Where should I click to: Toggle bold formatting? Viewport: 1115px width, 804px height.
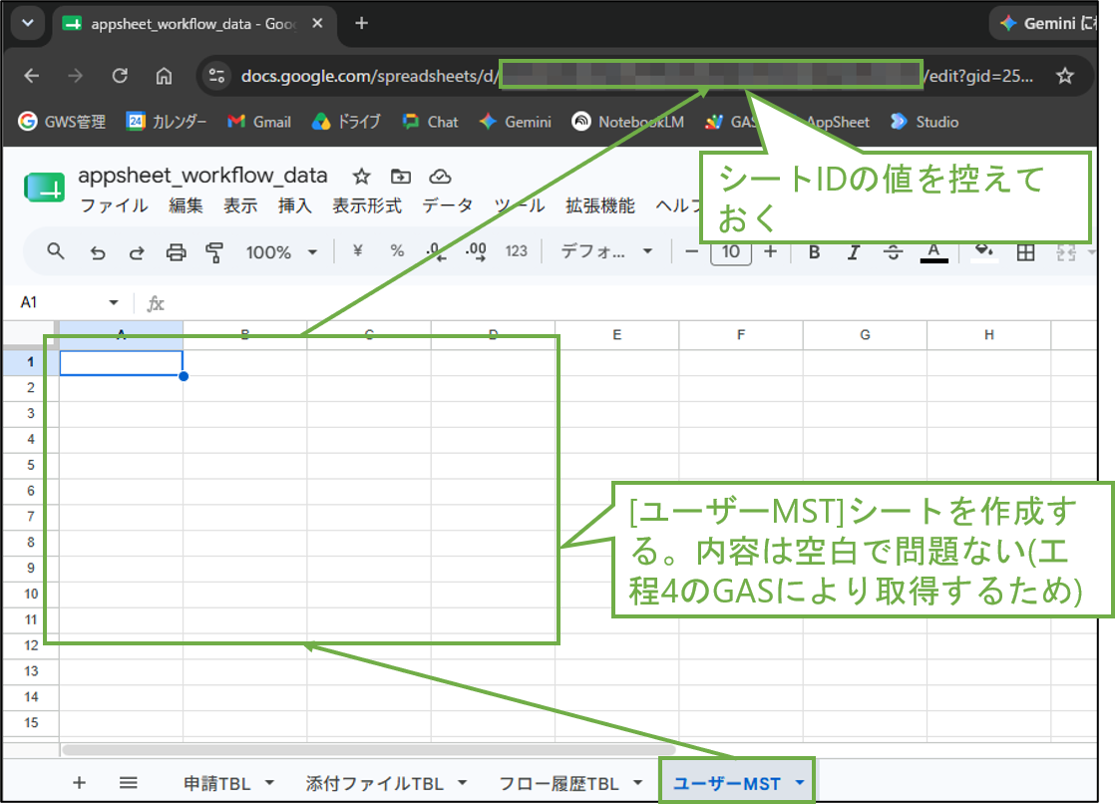814,251
